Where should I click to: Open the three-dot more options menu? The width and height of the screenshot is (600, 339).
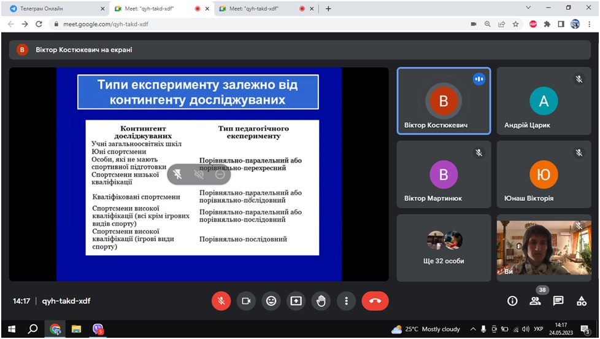click(347, 301)
